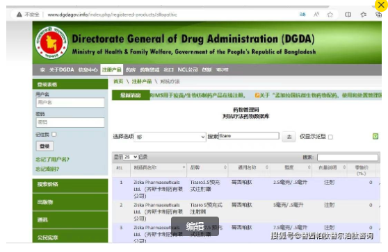Click the 登录 login button
Screen dimensions: 388x252
pos(45,146)
